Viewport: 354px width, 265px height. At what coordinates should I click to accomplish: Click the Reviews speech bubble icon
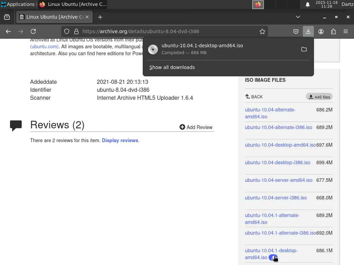tap(16, 125)
